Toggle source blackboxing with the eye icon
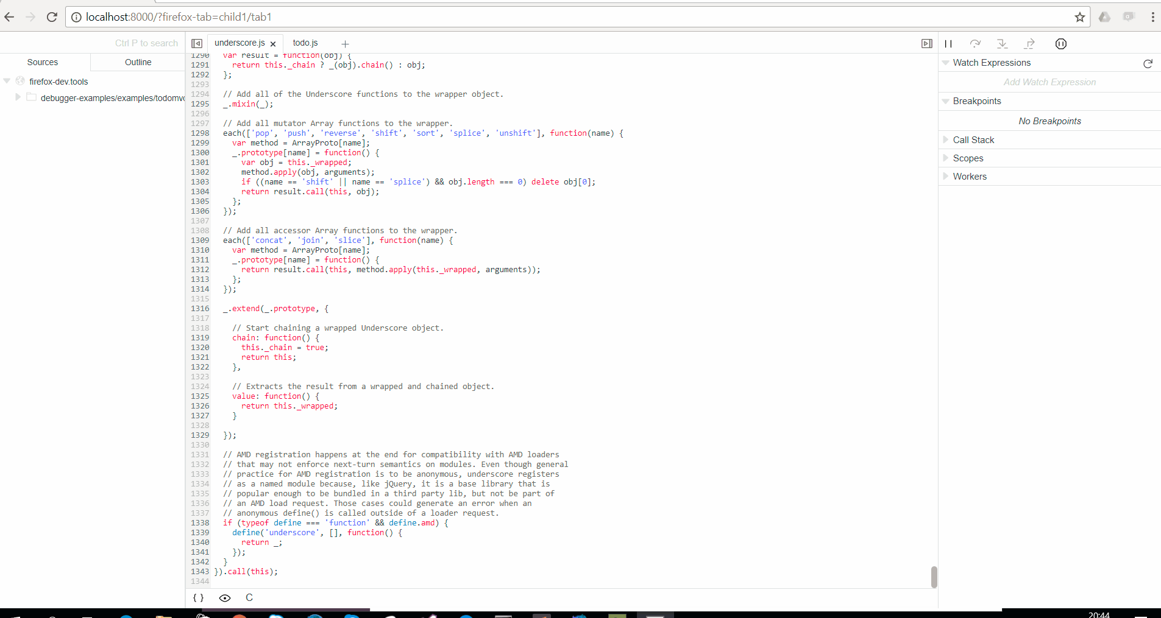Viewport: 1161px width, 618px height. (x=225, y=598)
